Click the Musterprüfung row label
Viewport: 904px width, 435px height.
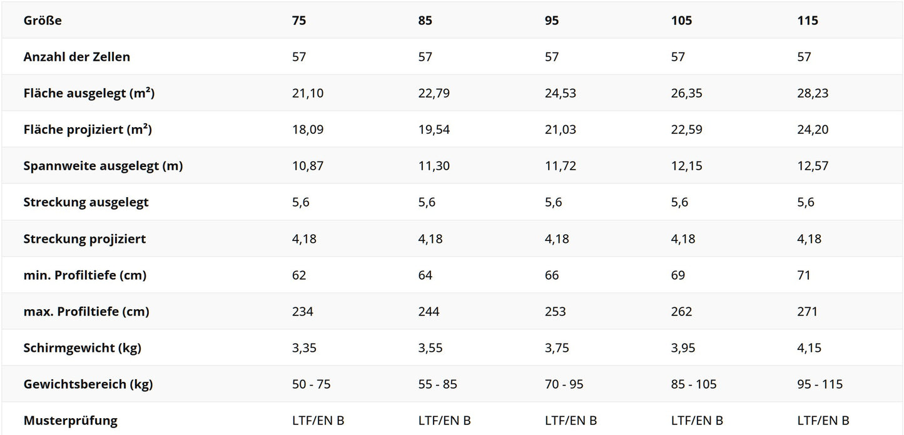(71, 420)
